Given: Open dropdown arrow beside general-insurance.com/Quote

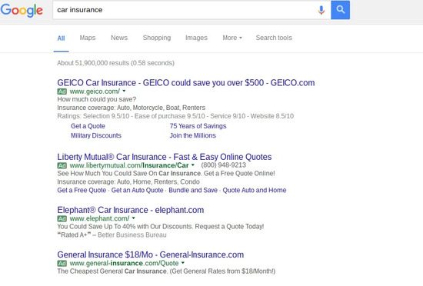Looking at the screenshot, I should tap(182, 262).
